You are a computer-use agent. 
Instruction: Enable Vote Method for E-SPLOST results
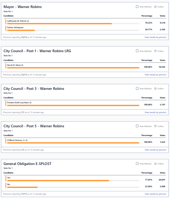pyautogui.click(x=137, y=164)
